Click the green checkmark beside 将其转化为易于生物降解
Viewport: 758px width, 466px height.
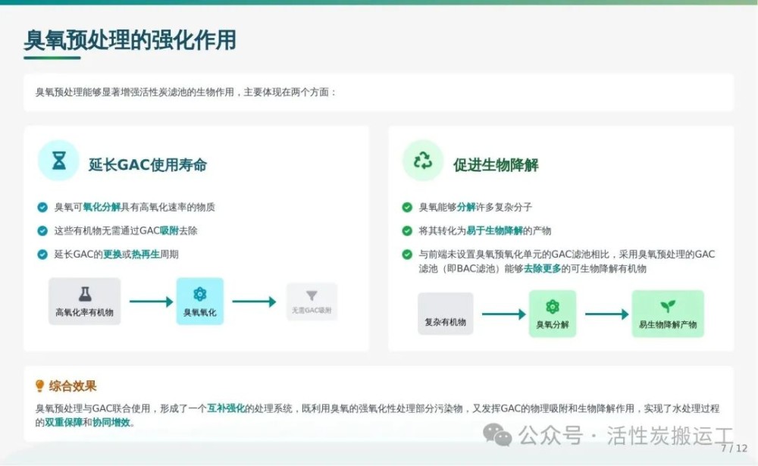[407, 230]
